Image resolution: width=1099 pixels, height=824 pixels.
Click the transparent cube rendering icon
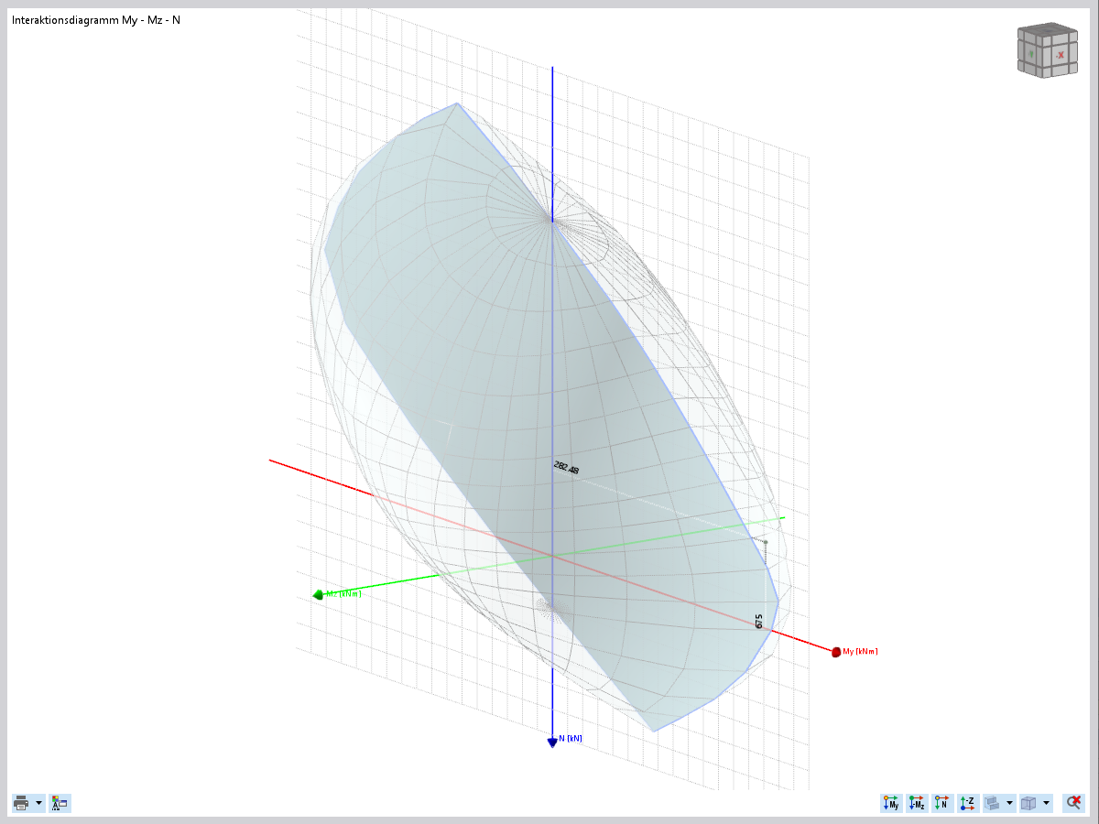[x=1028, y=803]
